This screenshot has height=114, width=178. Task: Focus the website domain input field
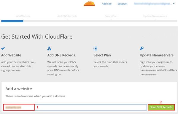tap(75, 107)
